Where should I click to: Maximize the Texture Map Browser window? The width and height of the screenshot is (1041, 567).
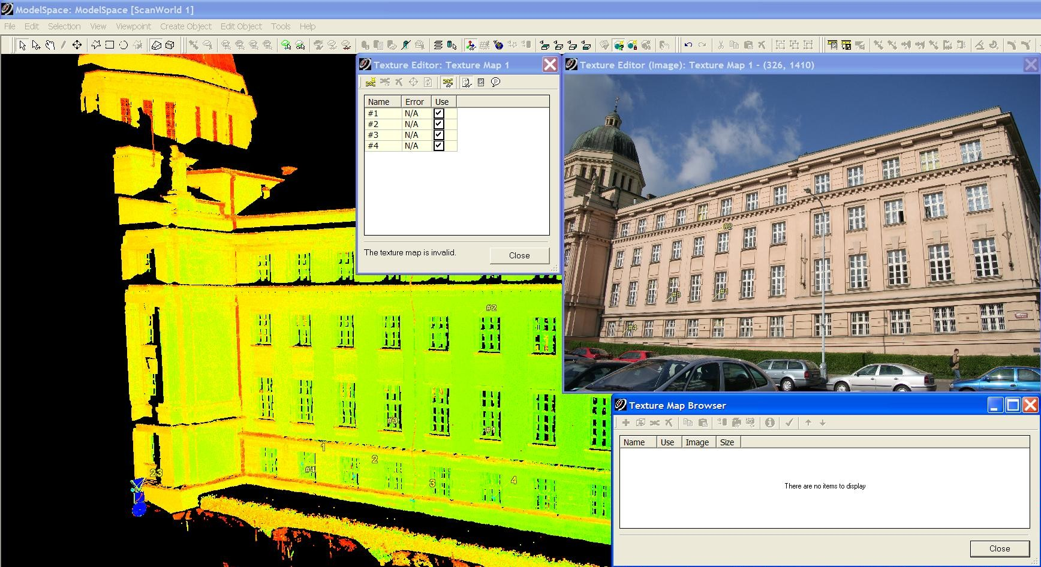pos(1013,405)
